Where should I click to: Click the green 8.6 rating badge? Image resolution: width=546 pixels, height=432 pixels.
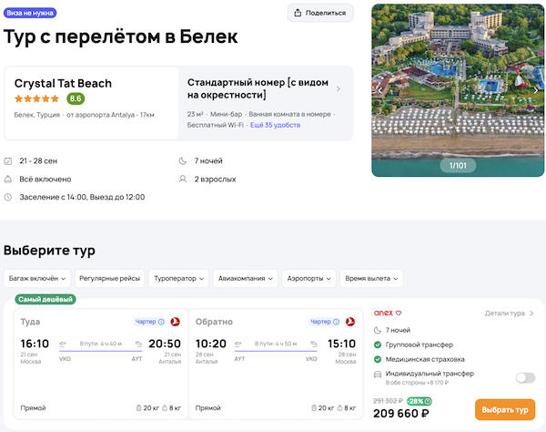[x=76, y=98]
